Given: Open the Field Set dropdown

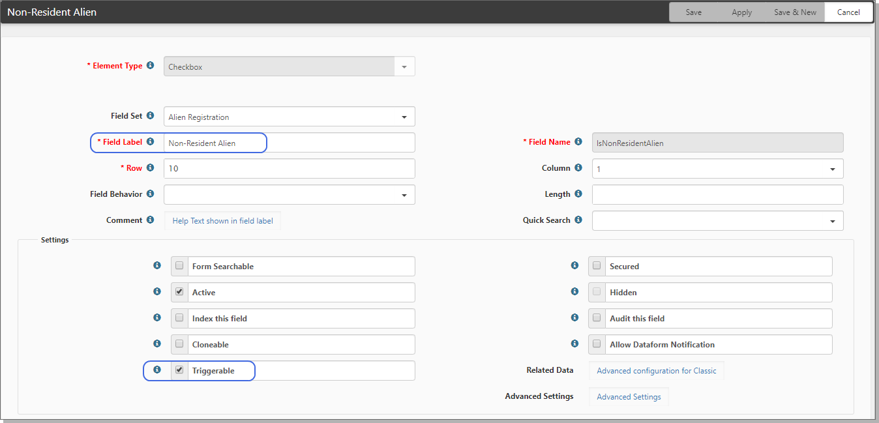Looking at the screenshot, I should pyautogui.click(x=404, y=117).
